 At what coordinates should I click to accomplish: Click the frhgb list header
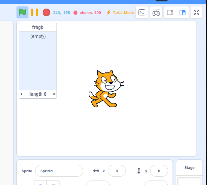(38, 27)
